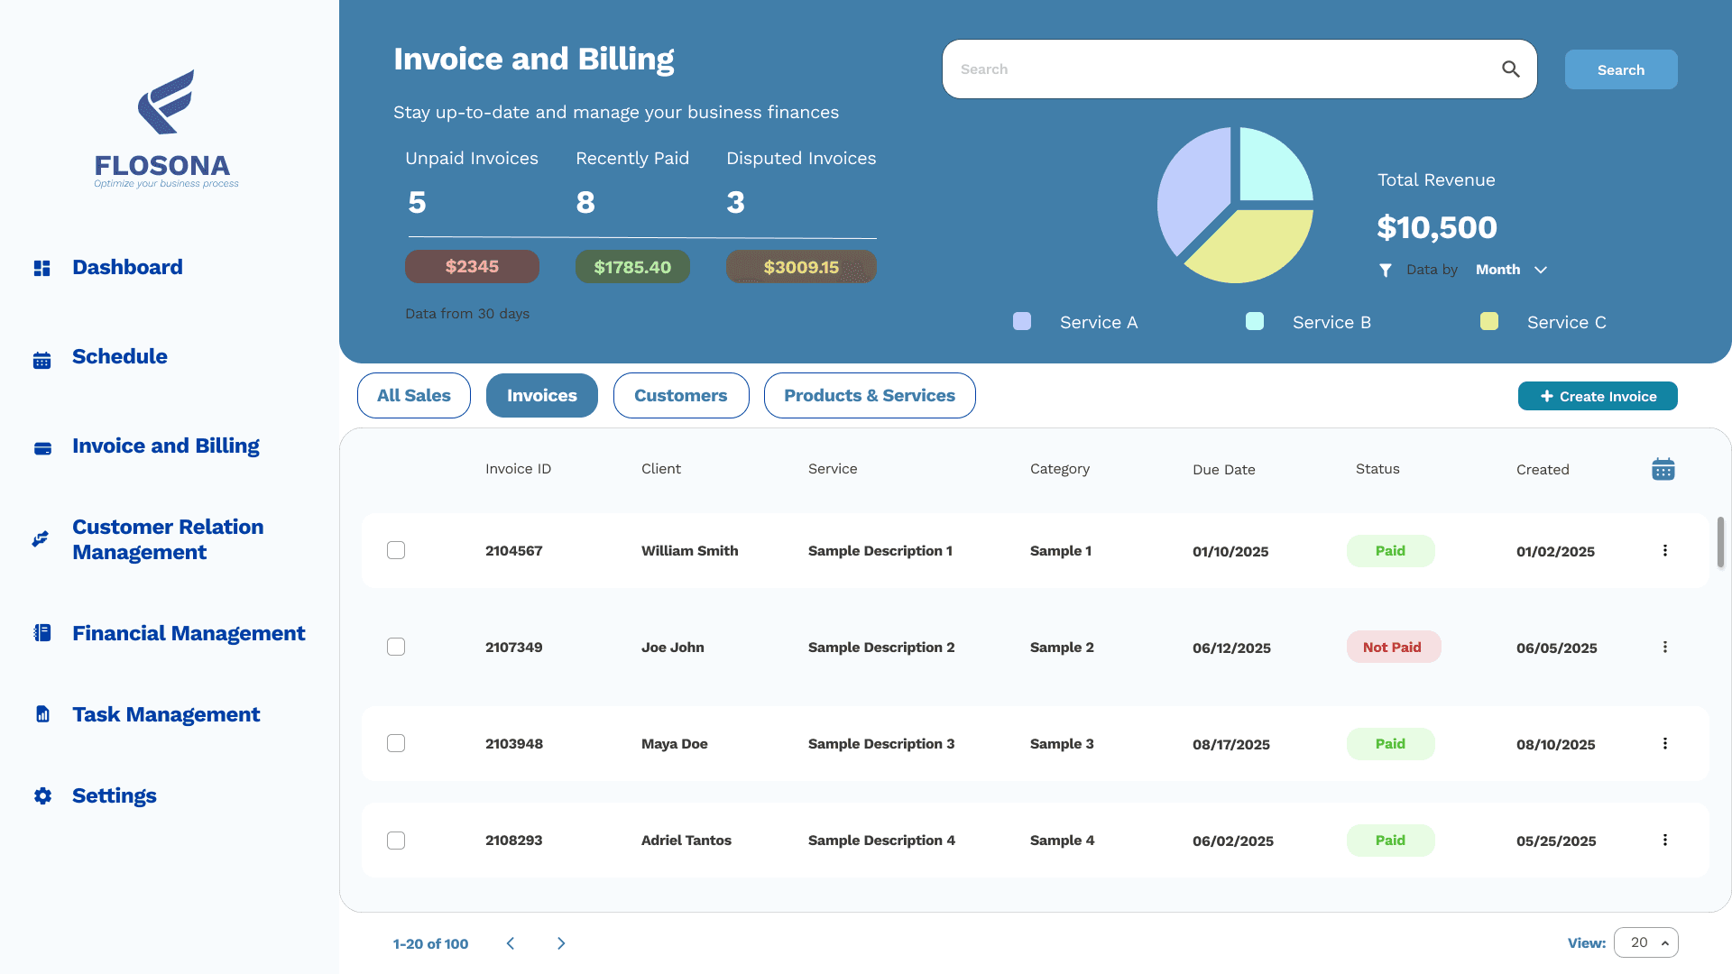The width and height of the screenshot is (1732, 974).
Task: Open Customer Relation Management via its wrench icon
Action: click(40, 538)
